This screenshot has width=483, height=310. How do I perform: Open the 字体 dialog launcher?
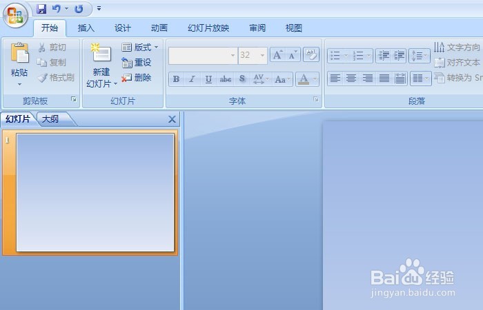316,99
